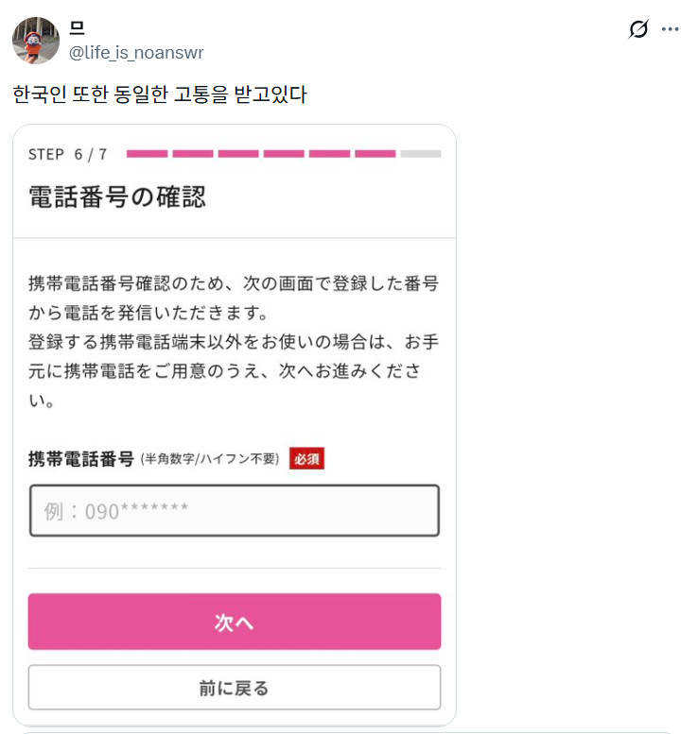Click the pink 次へ button
The height and width of the screenshot is (734, 698).
pos(235,622)
